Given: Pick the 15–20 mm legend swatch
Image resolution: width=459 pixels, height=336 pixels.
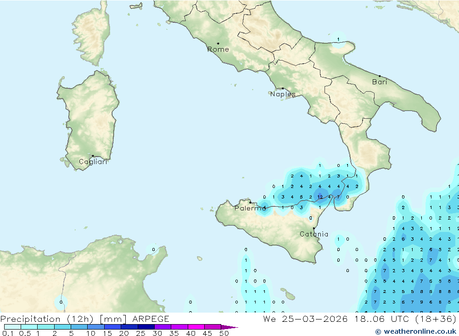Looking at the screenshot, I should (113, 327).
